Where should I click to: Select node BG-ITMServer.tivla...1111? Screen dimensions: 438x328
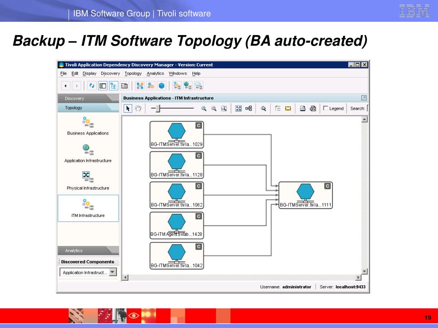coord(305,195)
